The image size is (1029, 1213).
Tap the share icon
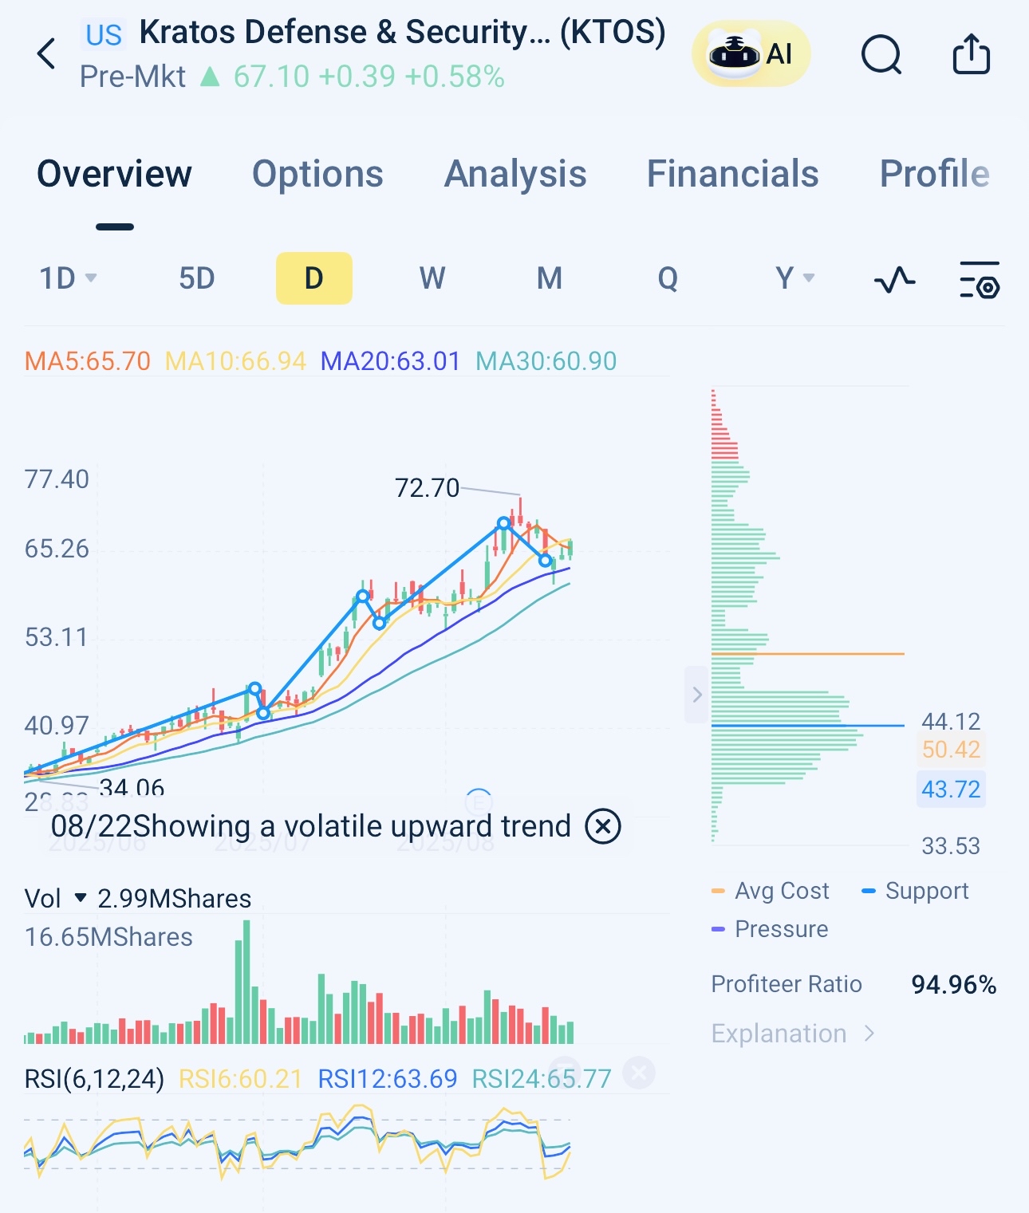click(971, 55)
